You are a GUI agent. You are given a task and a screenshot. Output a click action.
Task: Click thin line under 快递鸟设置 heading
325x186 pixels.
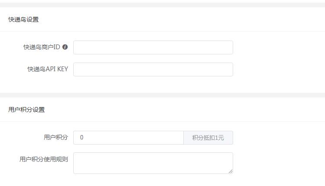coord(162,32)
